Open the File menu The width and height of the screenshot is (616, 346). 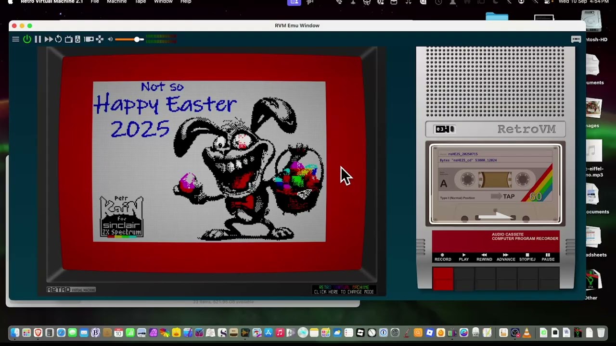click(x=95, y=2)
